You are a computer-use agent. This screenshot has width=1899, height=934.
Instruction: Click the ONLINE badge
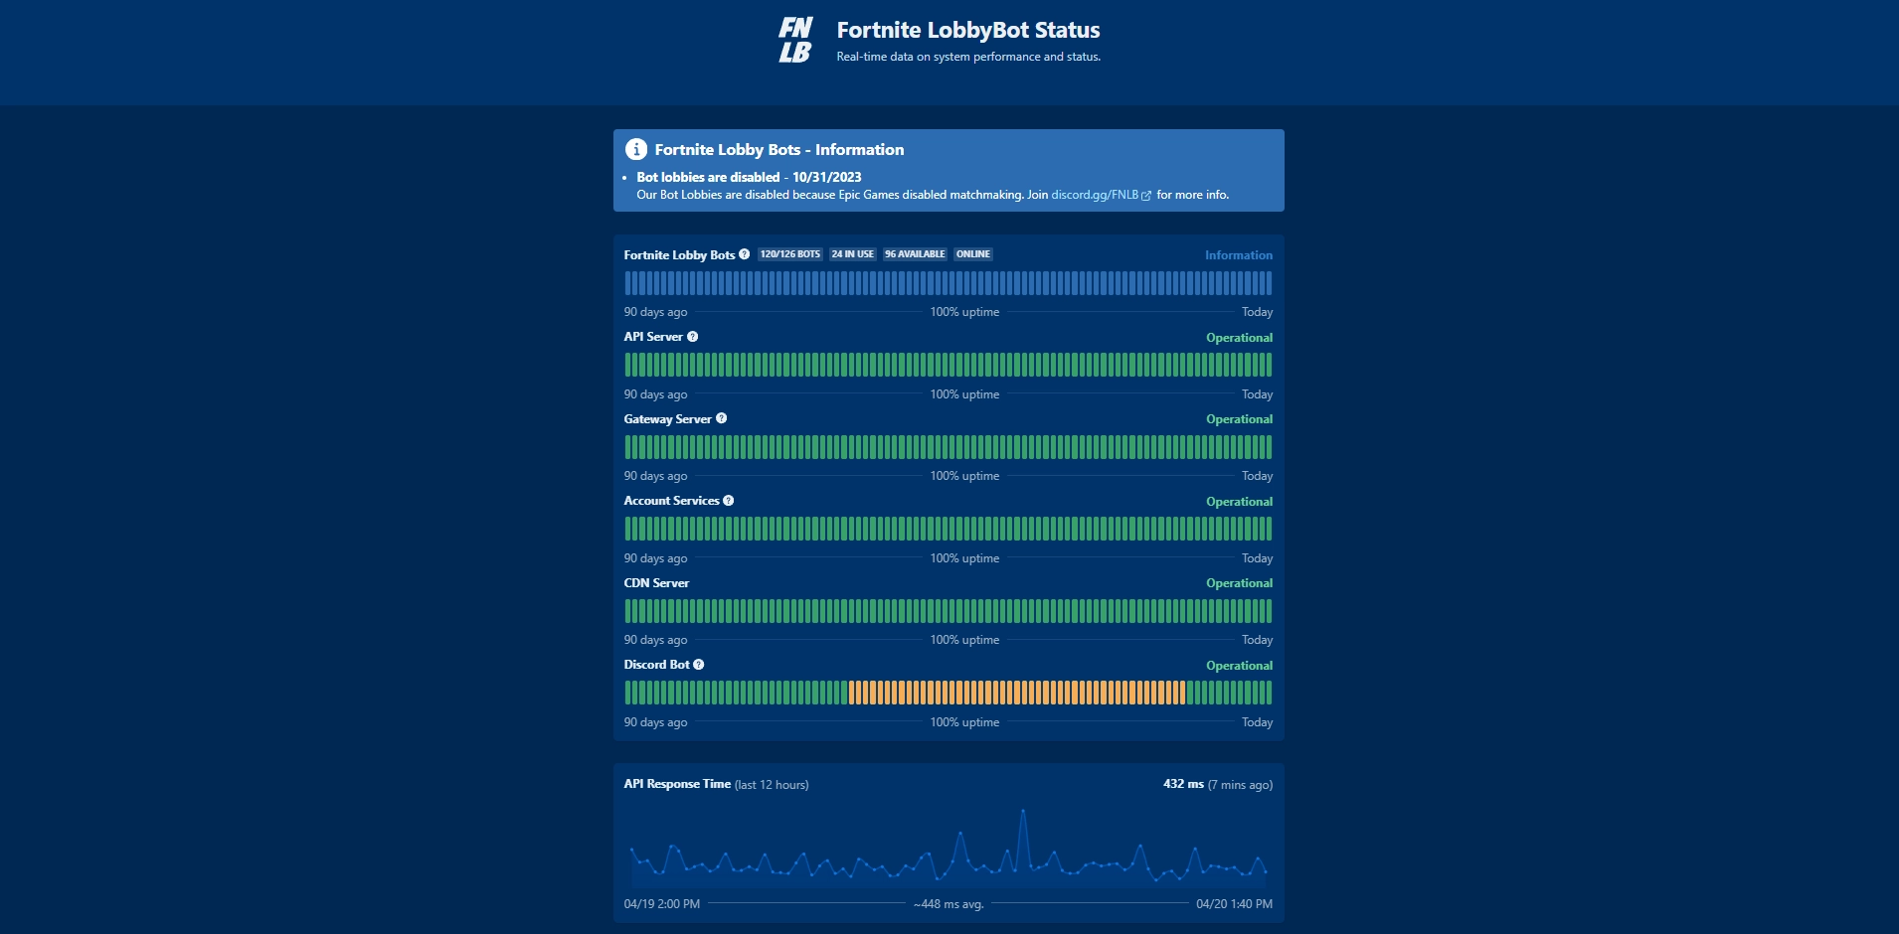(973, 254)
